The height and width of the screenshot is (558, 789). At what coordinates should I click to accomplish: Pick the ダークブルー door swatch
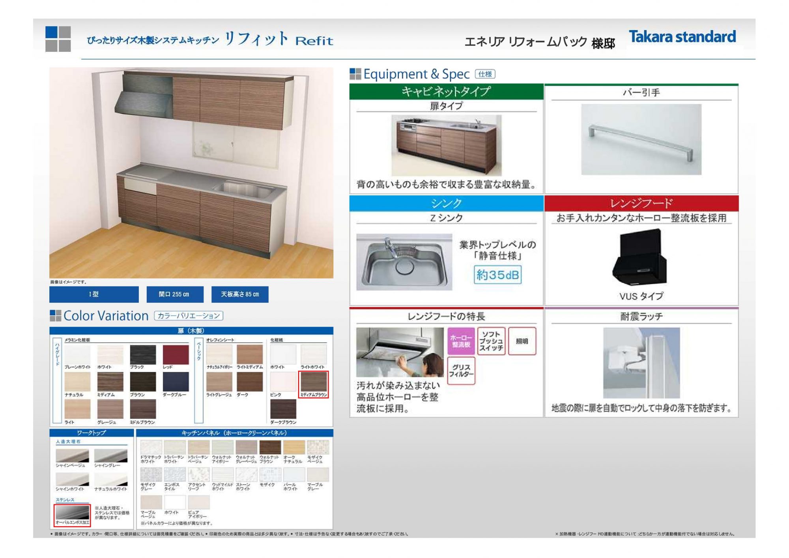click(x=176, y=382)
